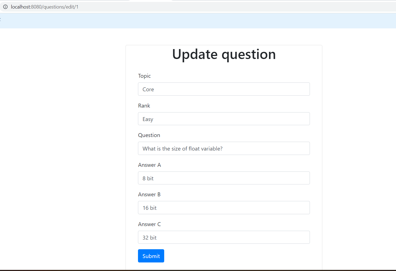
Task: Select the Answer B input containing '16 bit'
Action: tap(224, 208)
